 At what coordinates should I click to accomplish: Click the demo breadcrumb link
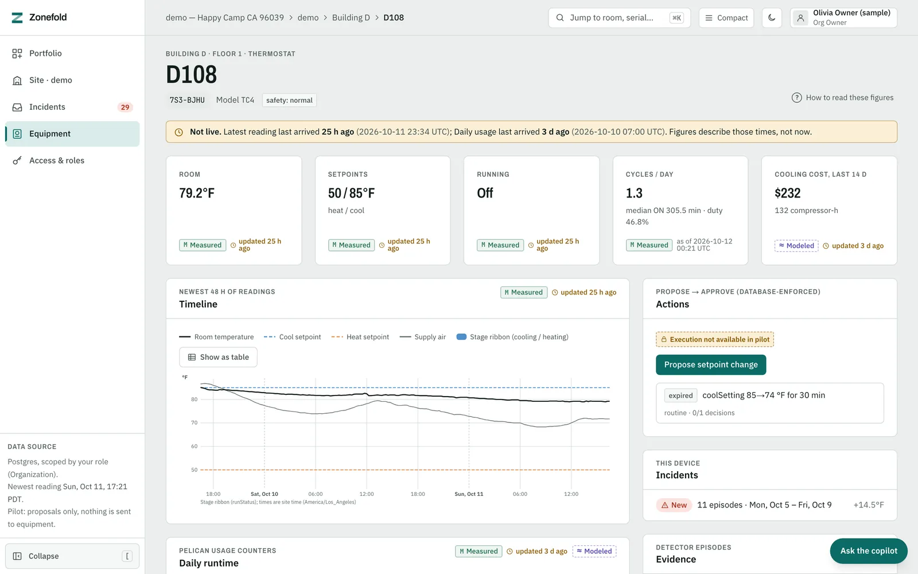(308, 18)
